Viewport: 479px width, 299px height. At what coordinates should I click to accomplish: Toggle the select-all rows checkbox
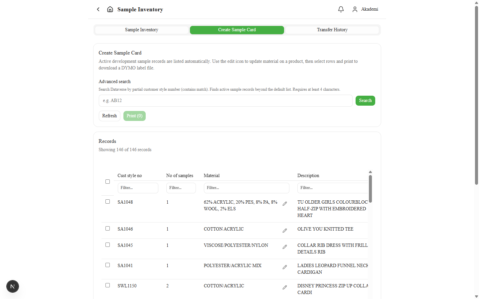[x=107, y=181]
